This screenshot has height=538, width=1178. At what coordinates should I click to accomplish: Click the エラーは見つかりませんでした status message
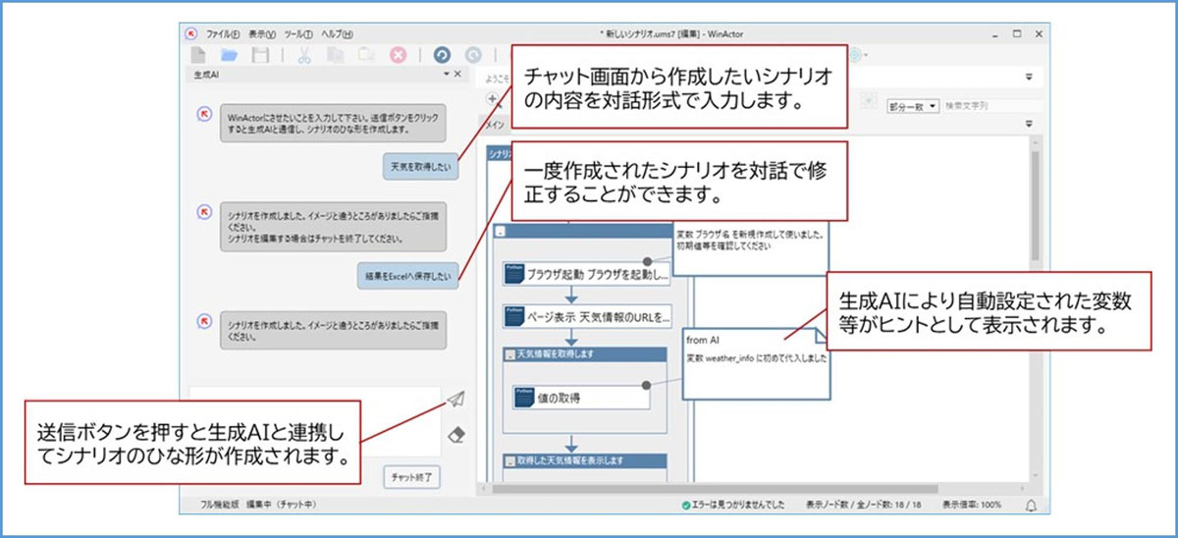point(739,505)
